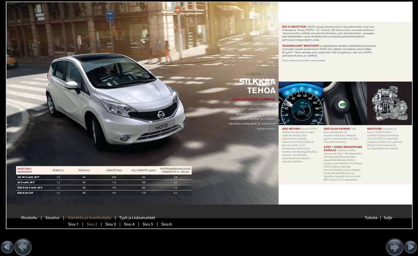This screenshot has height=256, width=418.
Task: Click the TALOUDELLISET MOOTTORIT heading
Action: (300, 46)
